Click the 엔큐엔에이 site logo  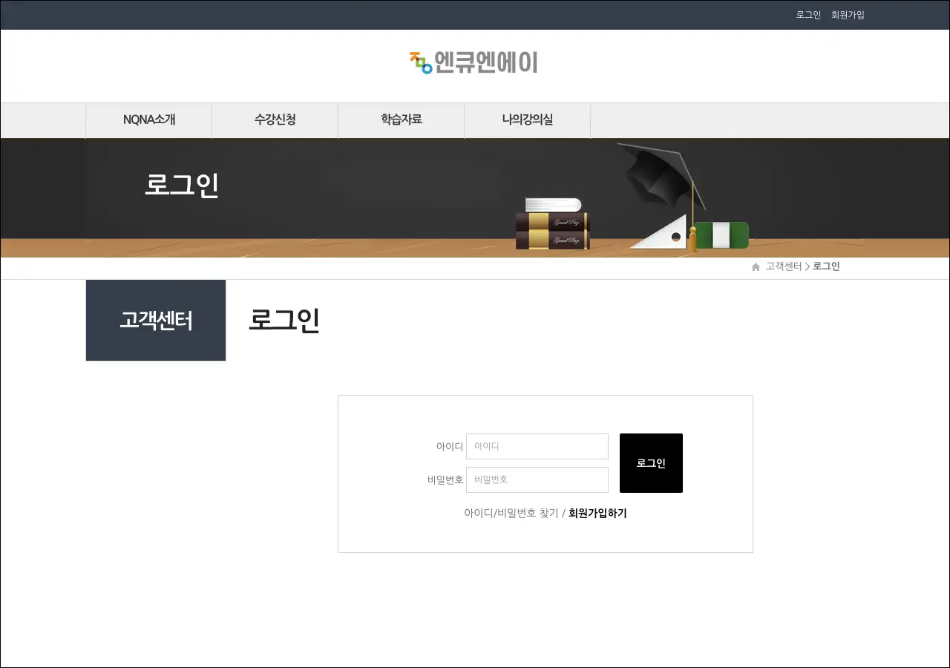pyautogui.click(x=474, y=62)
